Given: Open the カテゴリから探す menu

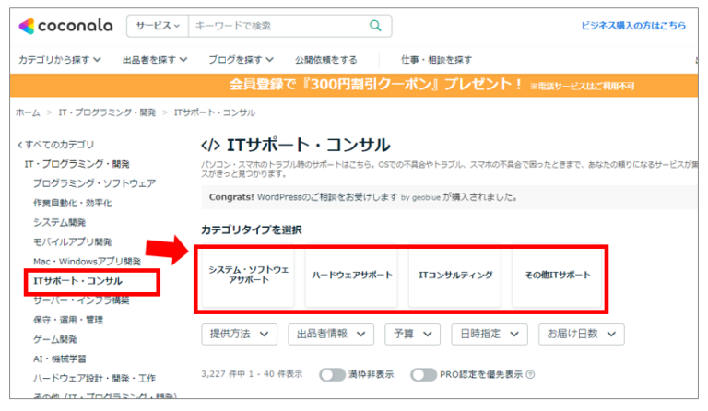Looking at the screenshot, I should click(60, 60).
